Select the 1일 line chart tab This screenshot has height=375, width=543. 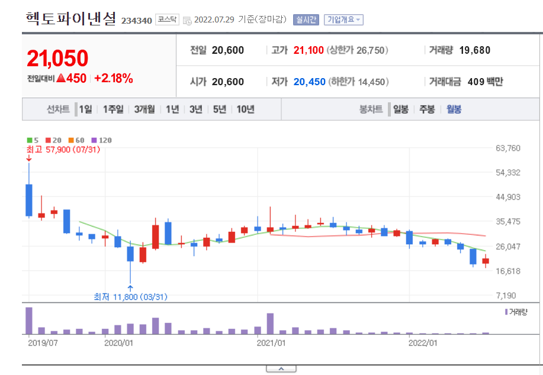(85, 109)
